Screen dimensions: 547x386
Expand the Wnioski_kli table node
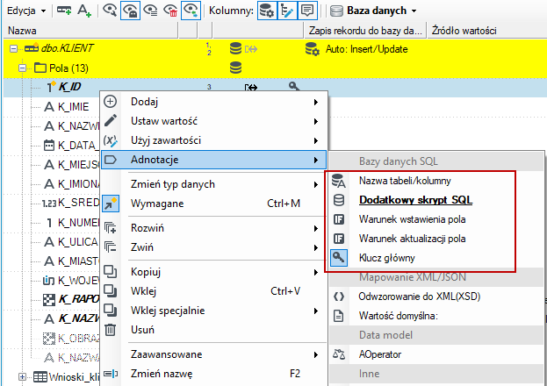[22, 377]
